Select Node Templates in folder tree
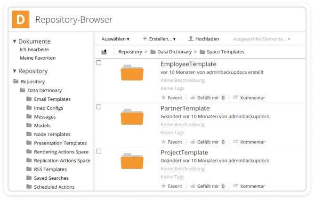The height and width of the screenshot is (200, 314). pyautogui.click(x=52, y=134)
